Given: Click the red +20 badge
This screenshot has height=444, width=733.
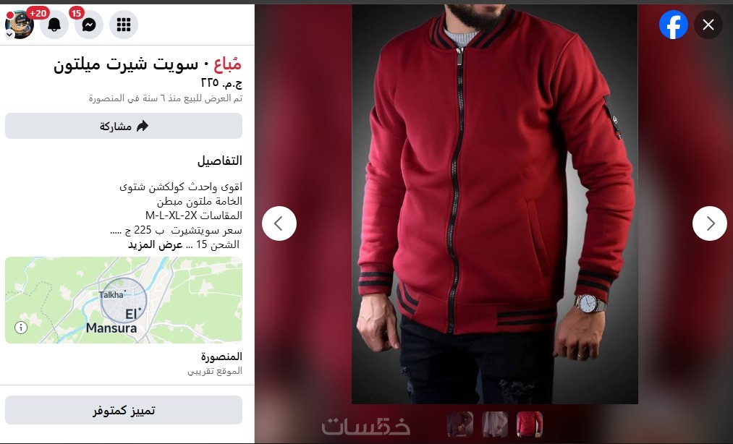Looking at the screenshot, I should [38, 13].
